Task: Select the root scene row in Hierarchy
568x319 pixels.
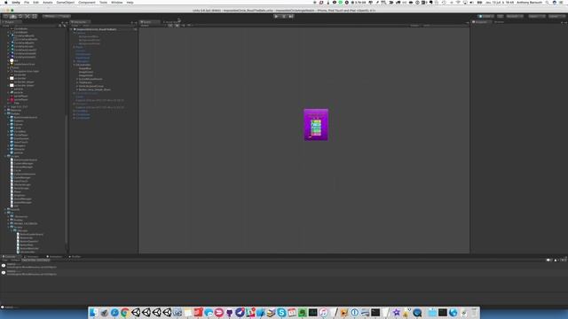Action: point(104,29)
